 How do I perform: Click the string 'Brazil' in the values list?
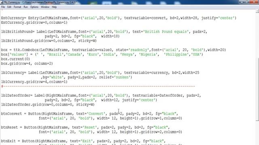[x=55, y=54]
